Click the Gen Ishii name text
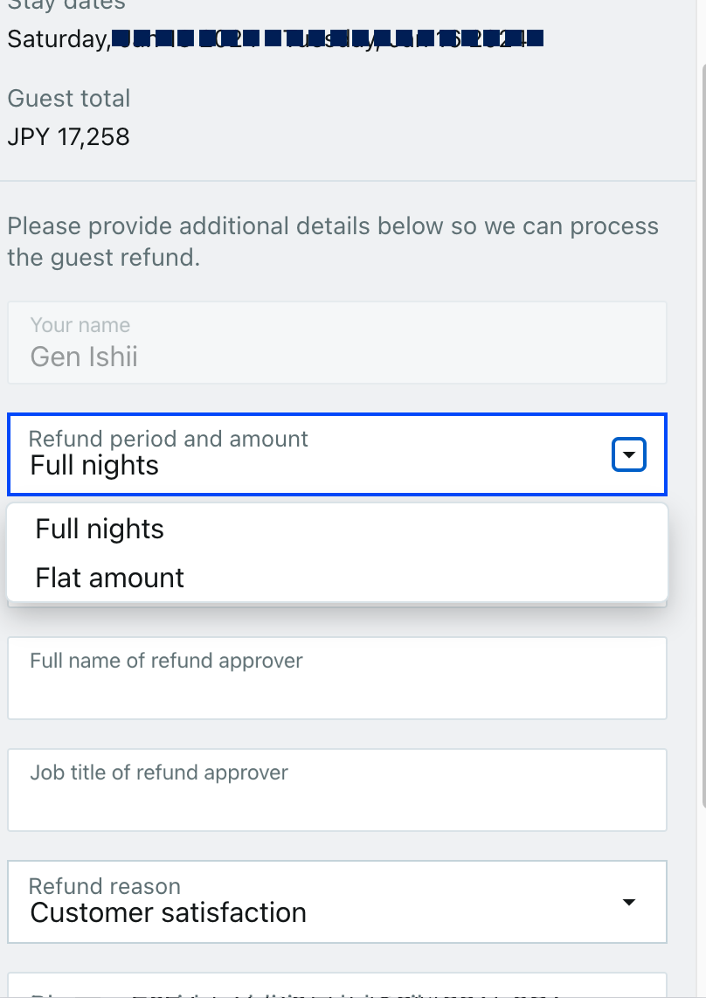This screenshot has width=706, height=998. pos(84,357)
